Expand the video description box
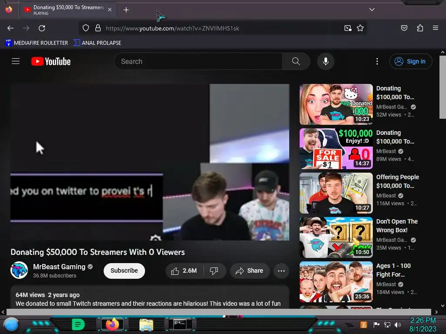The width and height of the screenshot is (446, 334). tap(150, 297)
